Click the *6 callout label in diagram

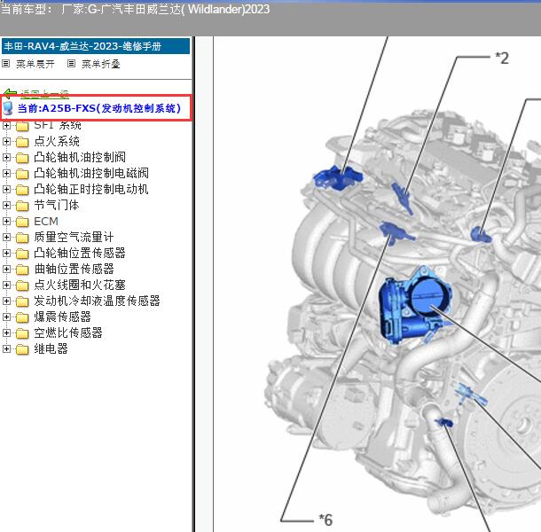325,520
